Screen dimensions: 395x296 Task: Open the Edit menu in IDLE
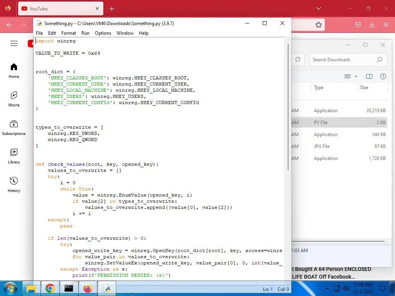click(x=52, y=33)
